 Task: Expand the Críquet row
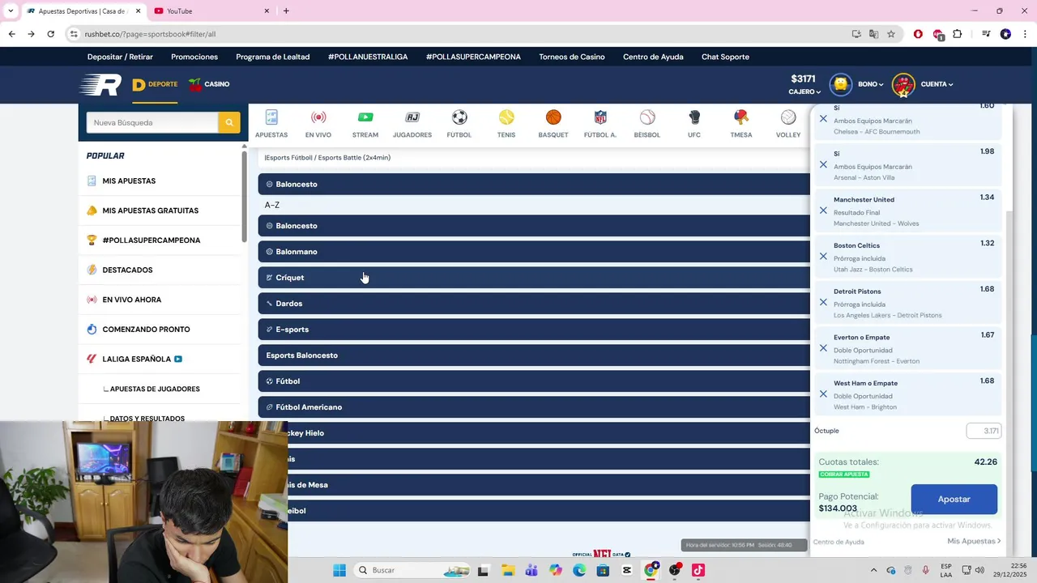coord(534,278)
